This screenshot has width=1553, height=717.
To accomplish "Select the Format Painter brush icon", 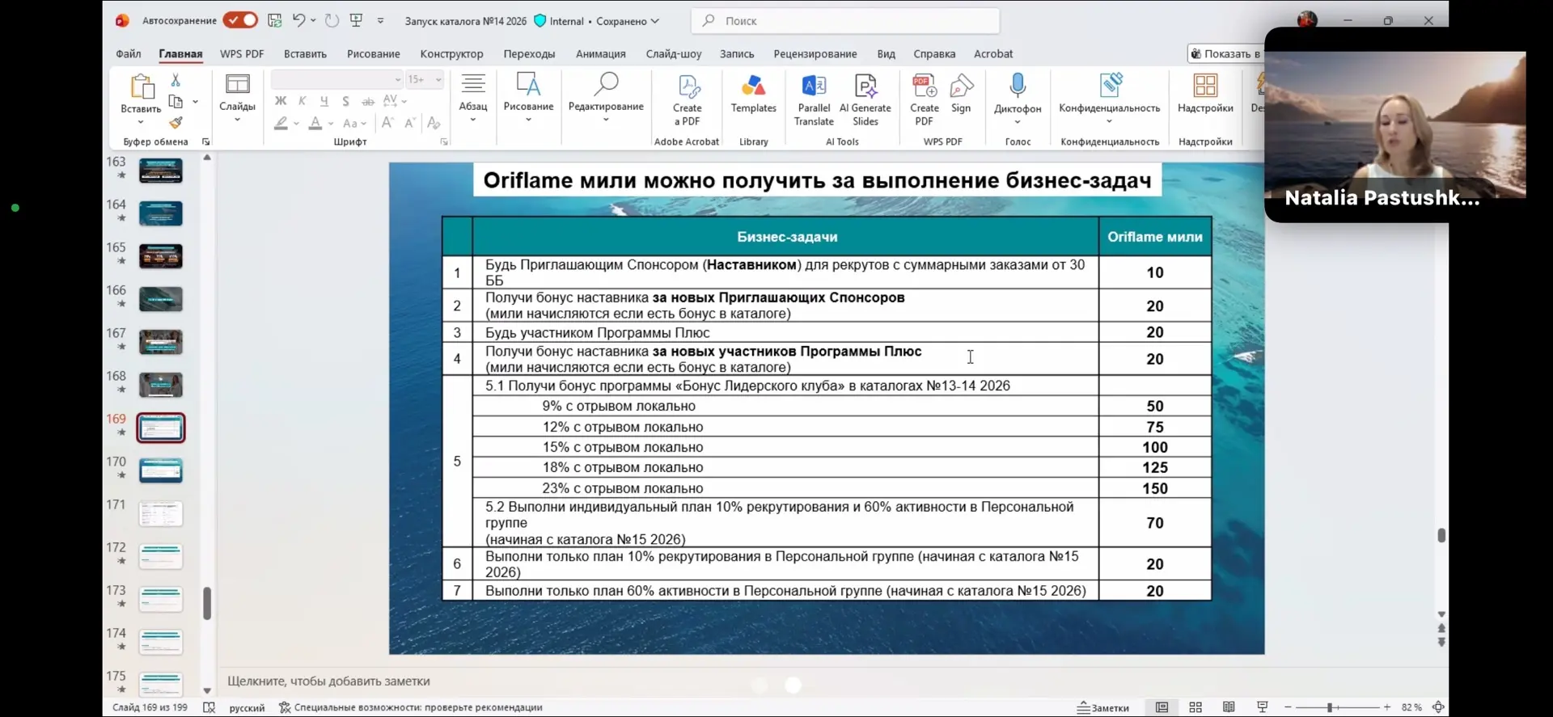I will point(176,123).
